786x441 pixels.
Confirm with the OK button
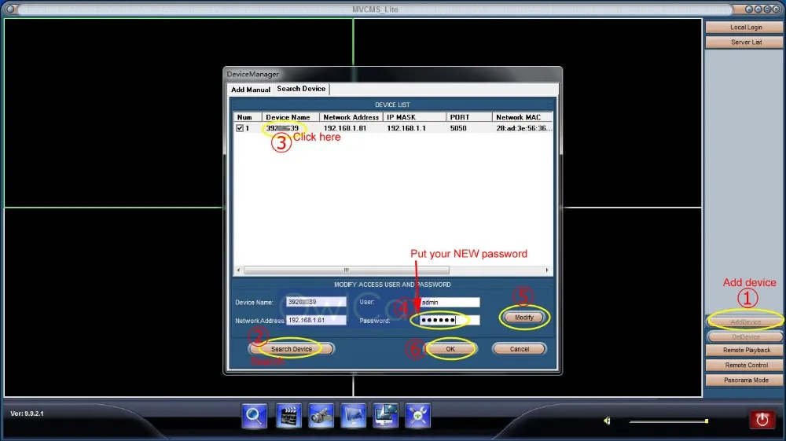point(450,349)
